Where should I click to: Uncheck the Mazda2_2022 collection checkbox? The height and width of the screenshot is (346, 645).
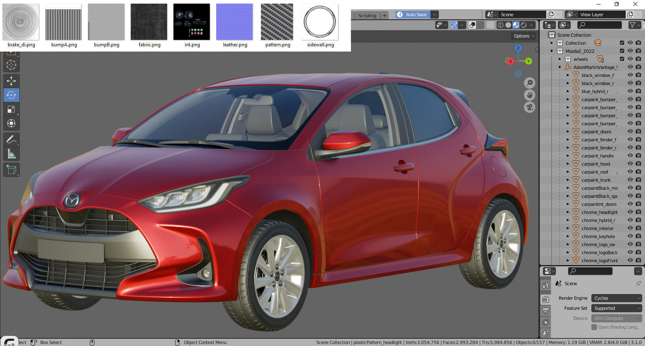(x=622, y=51)
